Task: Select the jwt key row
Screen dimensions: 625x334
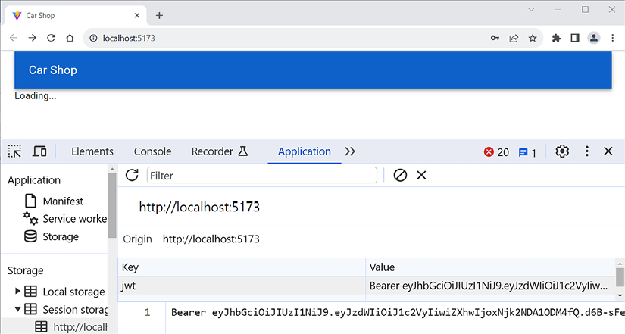Action: (x=242, y=286)
